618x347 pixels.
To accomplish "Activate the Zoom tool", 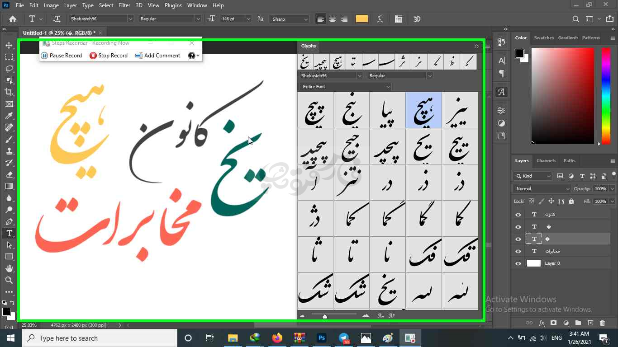I will (x=9, y=280).
